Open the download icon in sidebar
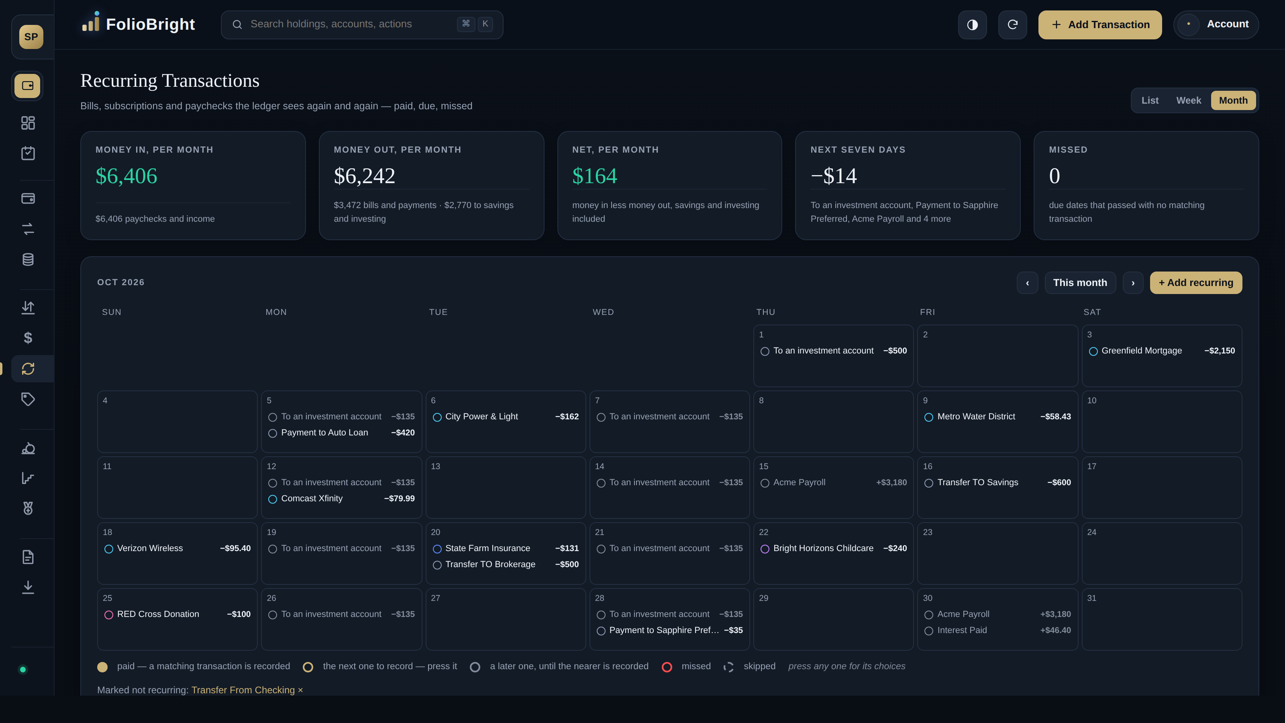This screenshot has height=723, width=1285. 28,587
